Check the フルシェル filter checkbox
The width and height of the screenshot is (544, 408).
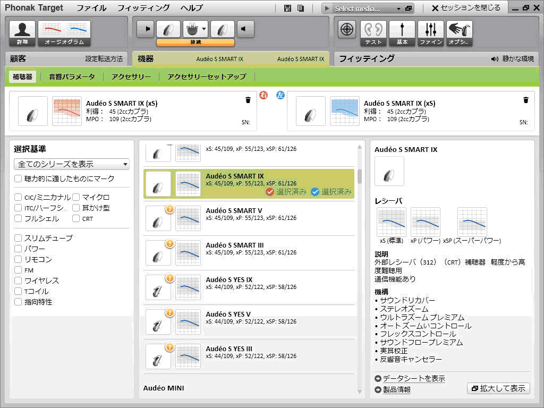(18, 218)
